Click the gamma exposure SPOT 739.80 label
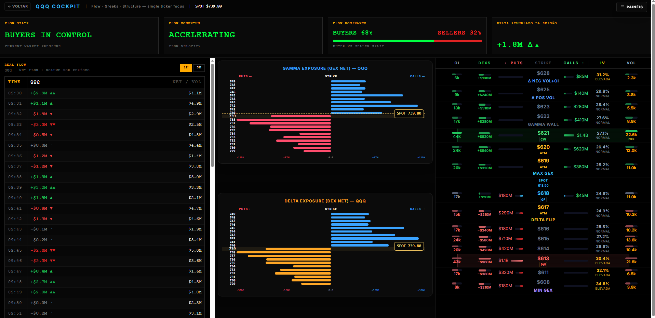 pos(409,114)
